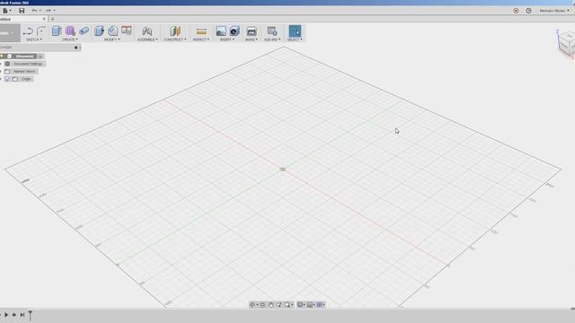Click the Redo arrow
575x323 pixels.
click(x=49, y=11)
